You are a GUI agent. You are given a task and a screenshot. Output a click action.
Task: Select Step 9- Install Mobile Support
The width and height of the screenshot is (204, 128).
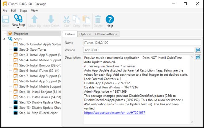[40, 87]
